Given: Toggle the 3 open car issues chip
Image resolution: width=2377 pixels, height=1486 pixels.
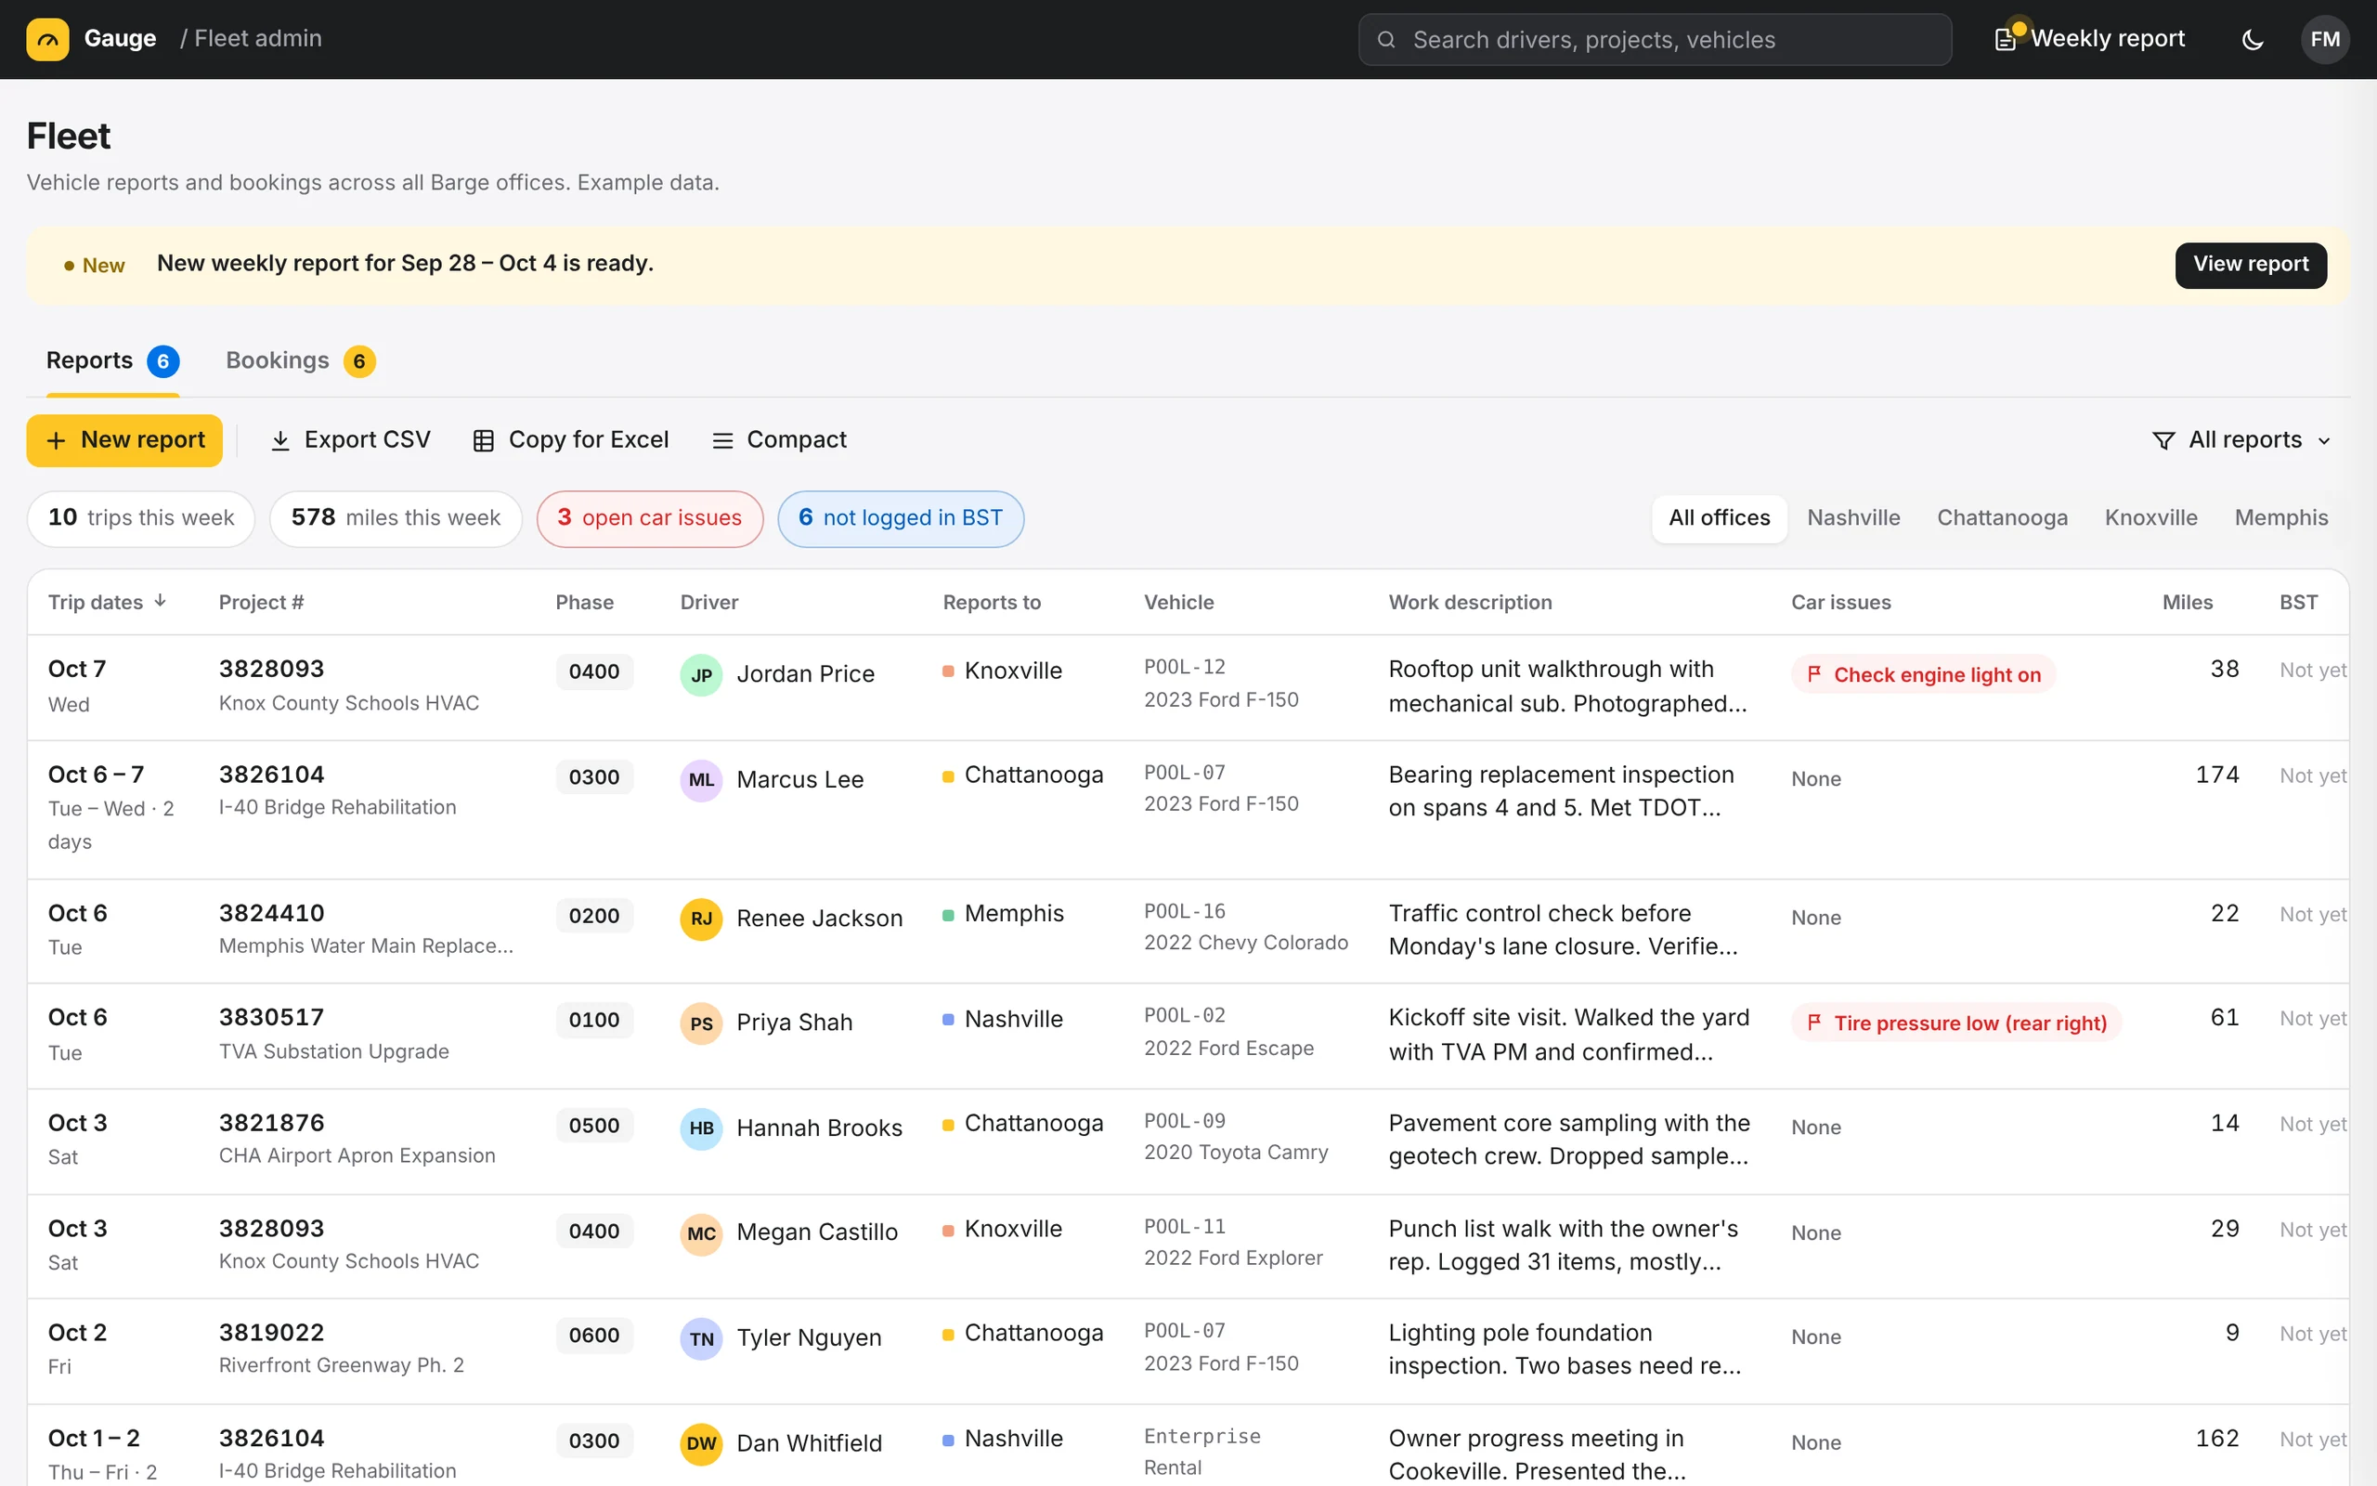Looking at the screenshot, I should [x=649, y=518].
